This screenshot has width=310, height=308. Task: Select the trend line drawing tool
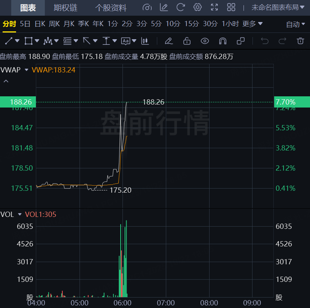click(9, 41)
